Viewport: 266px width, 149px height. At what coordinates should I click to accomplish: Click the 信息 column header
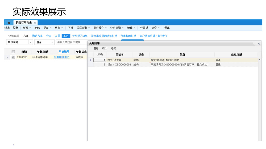tap(182, 54)
